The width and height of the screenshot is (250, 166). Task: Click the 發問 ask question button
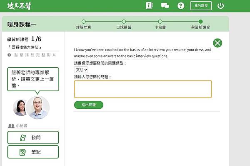tap(33, 137)
